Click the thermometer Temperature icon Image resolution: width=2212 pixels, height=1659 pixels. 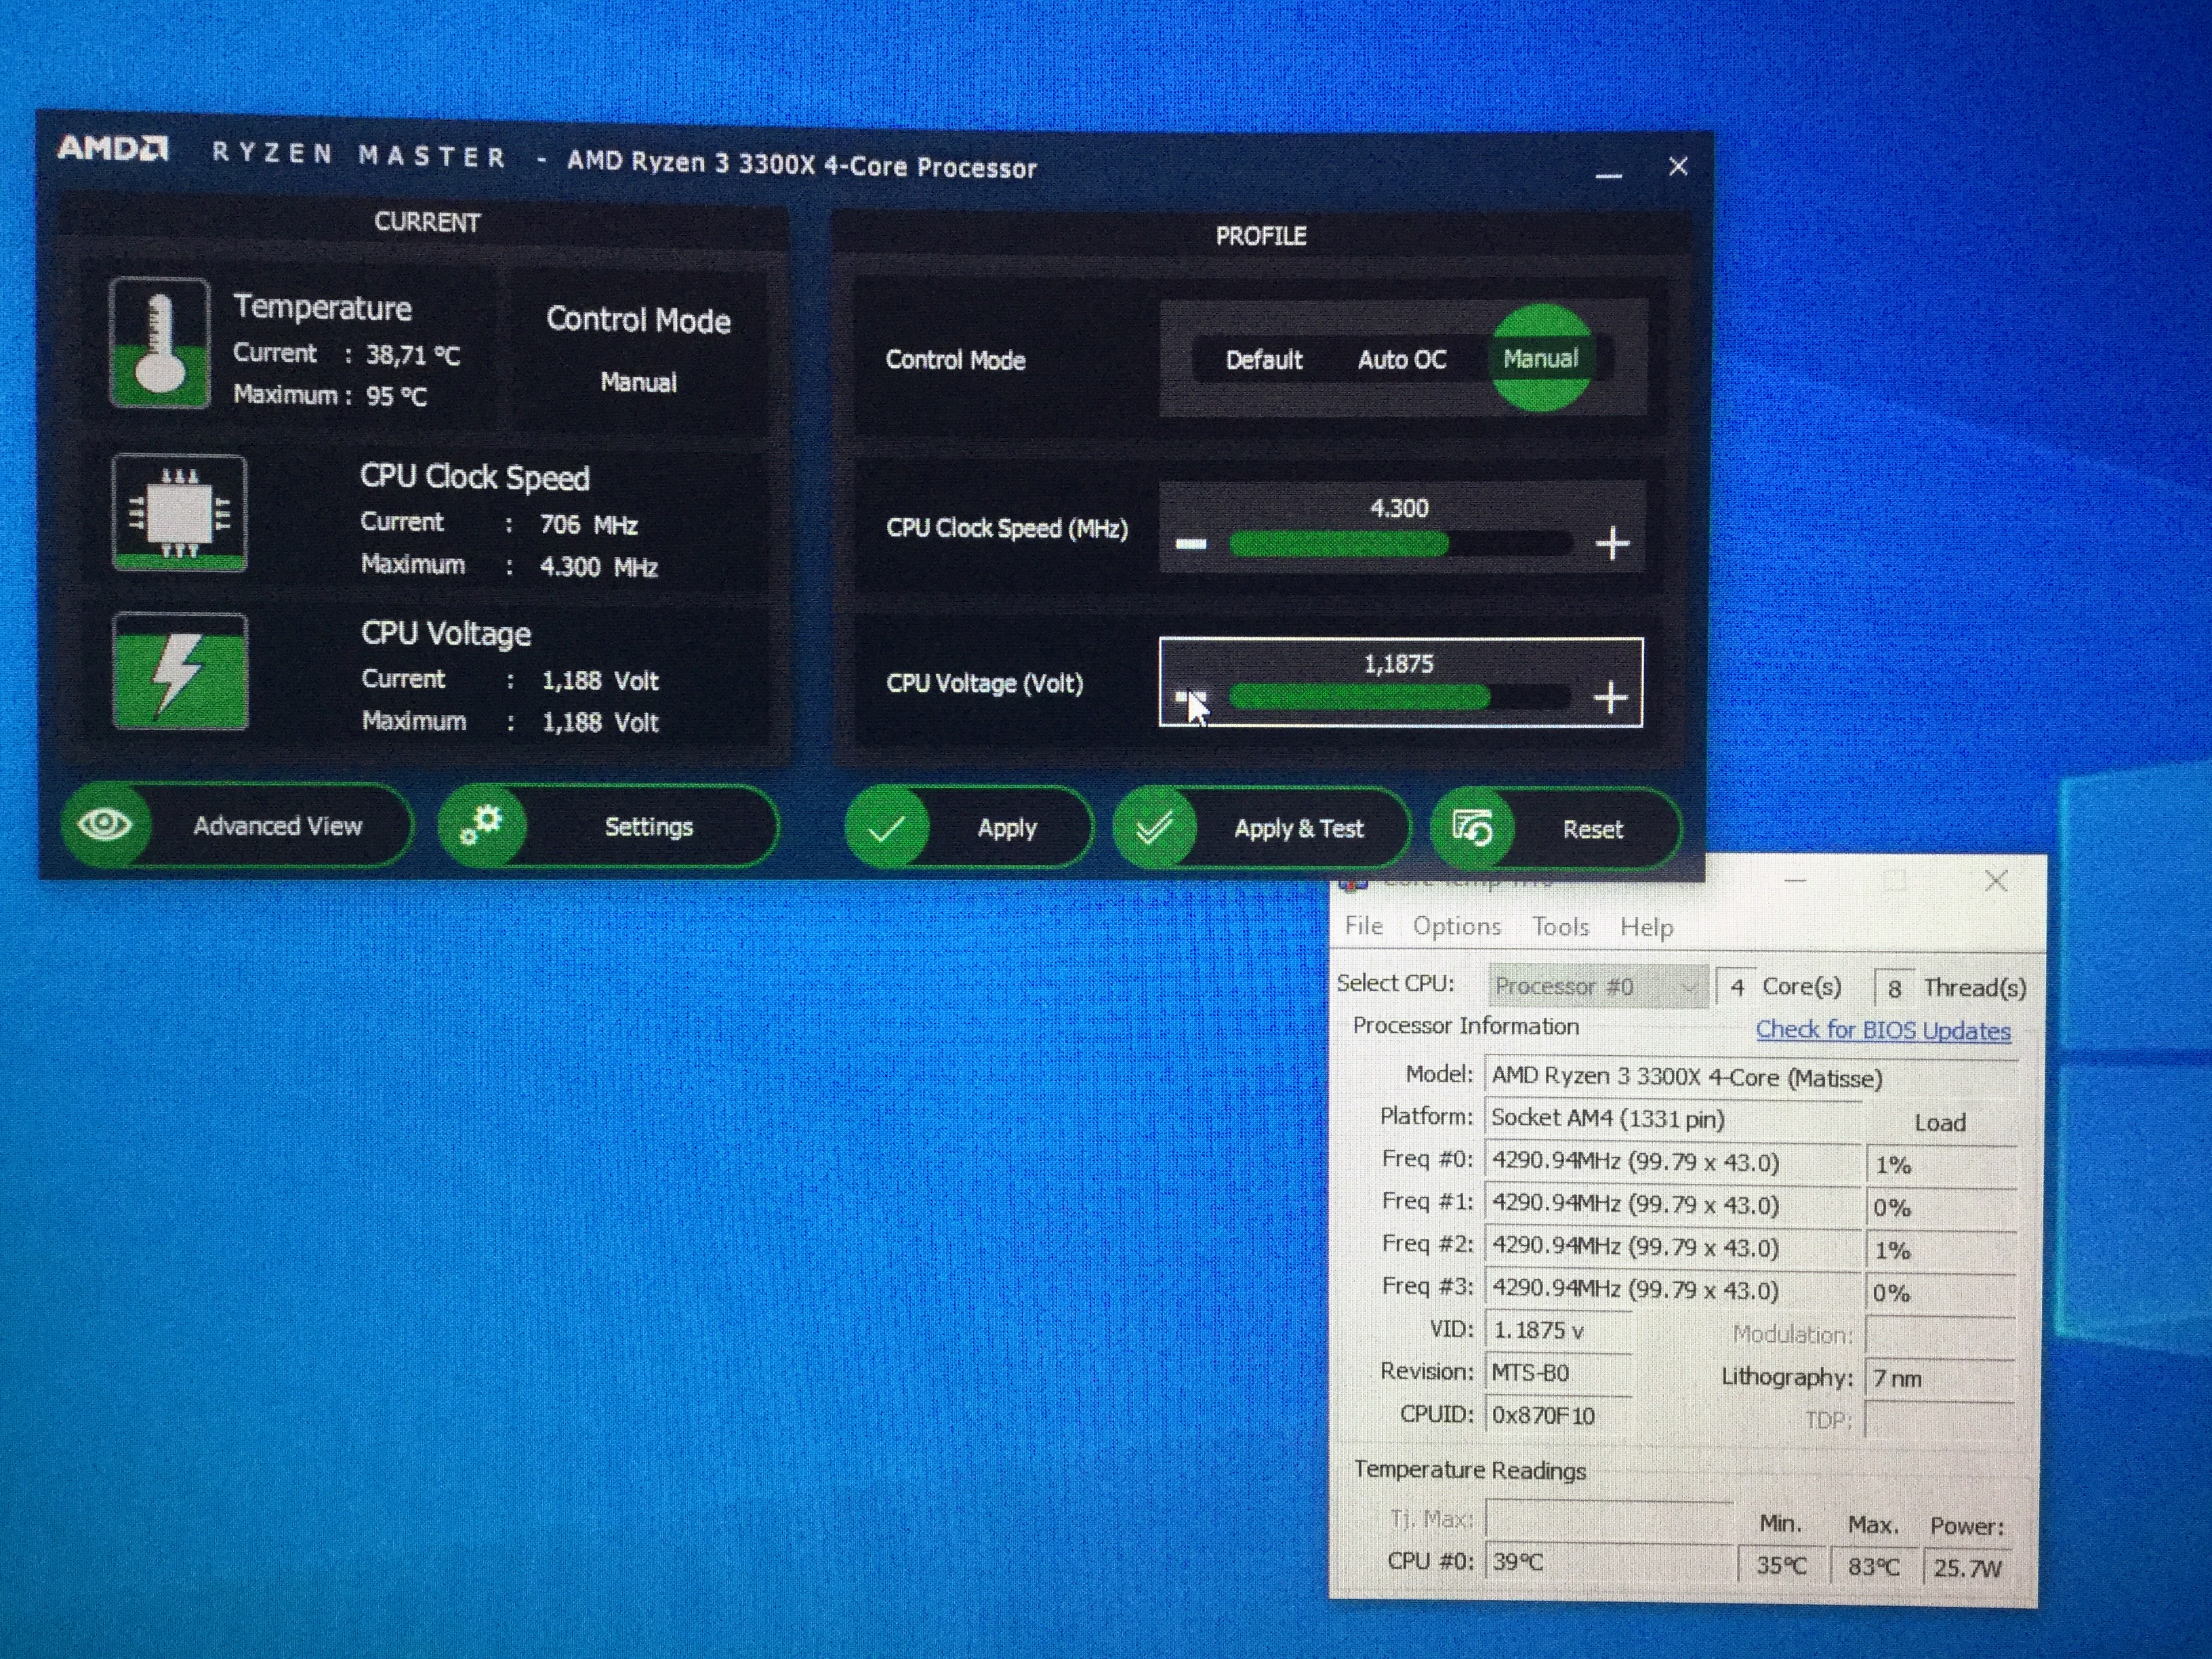coord(159,343)
